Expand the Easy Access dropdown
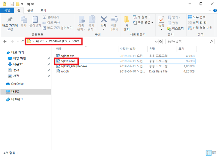This screenshot has width=218, height=156. coord(143,22)
